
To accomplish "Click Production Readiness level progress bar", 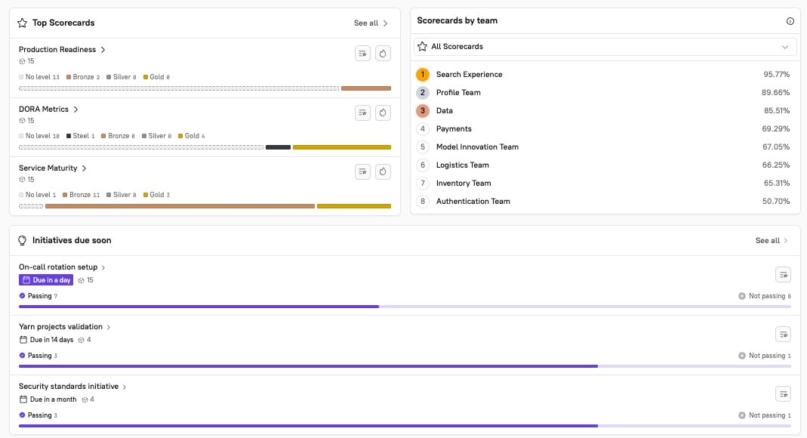I will 205,88.
